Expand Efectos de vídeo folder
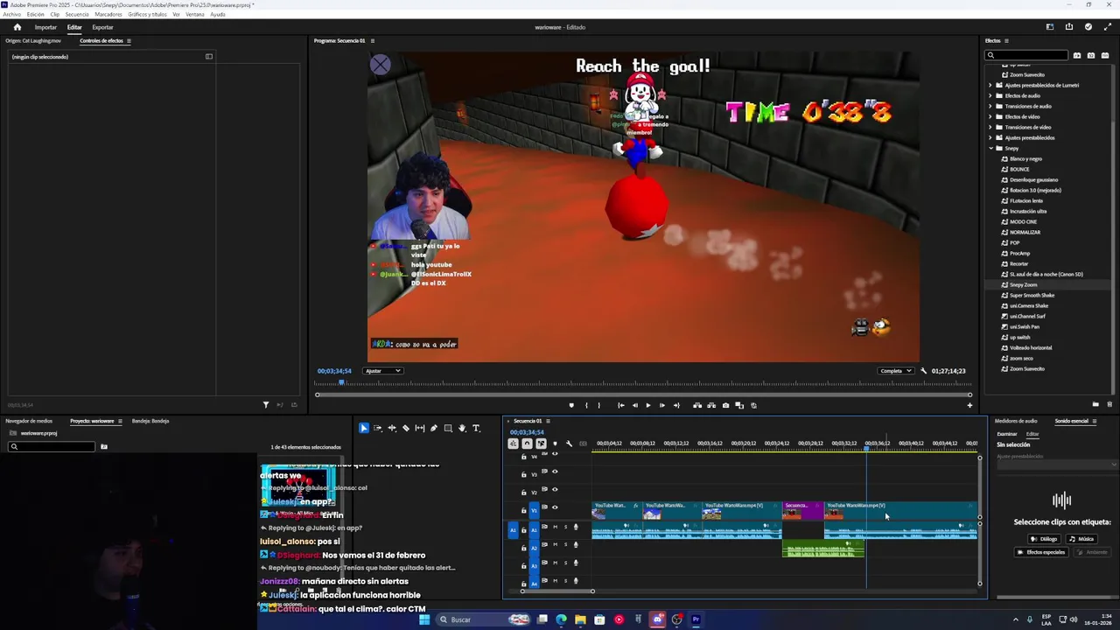Image resolution: width=1120 pixels, height=630 pixels. (x=990, y=117)
